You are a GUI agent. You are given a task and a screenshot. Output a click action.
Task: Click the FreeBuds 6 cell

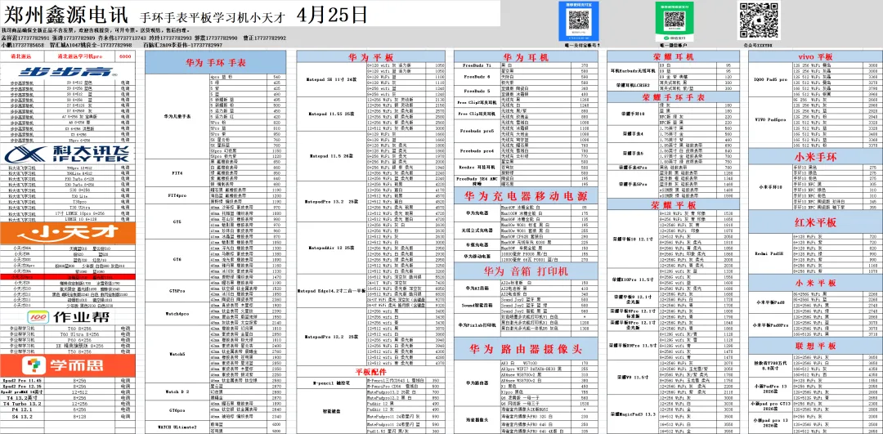[x=477, y=77]
